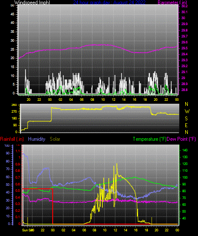198x236 pixels.
Task: Click temperature scale value "110"
Action: 185,171
